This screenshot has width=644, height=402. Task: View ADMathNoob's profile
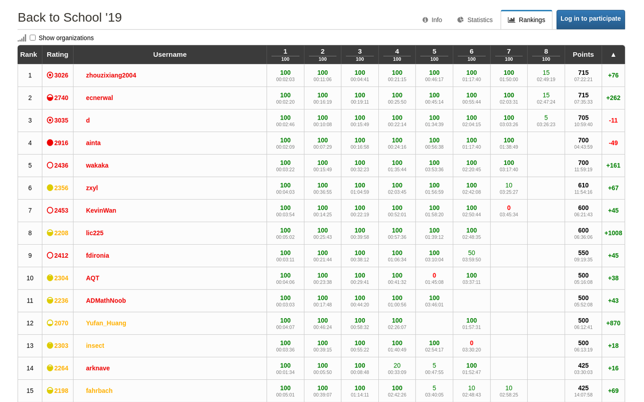[106, 300]
